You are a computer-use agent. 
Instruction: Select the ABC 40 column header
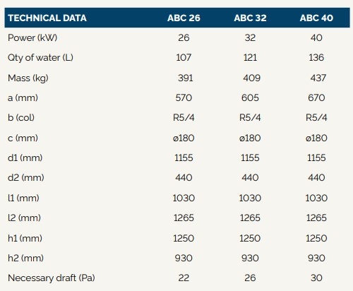(316, 18)
